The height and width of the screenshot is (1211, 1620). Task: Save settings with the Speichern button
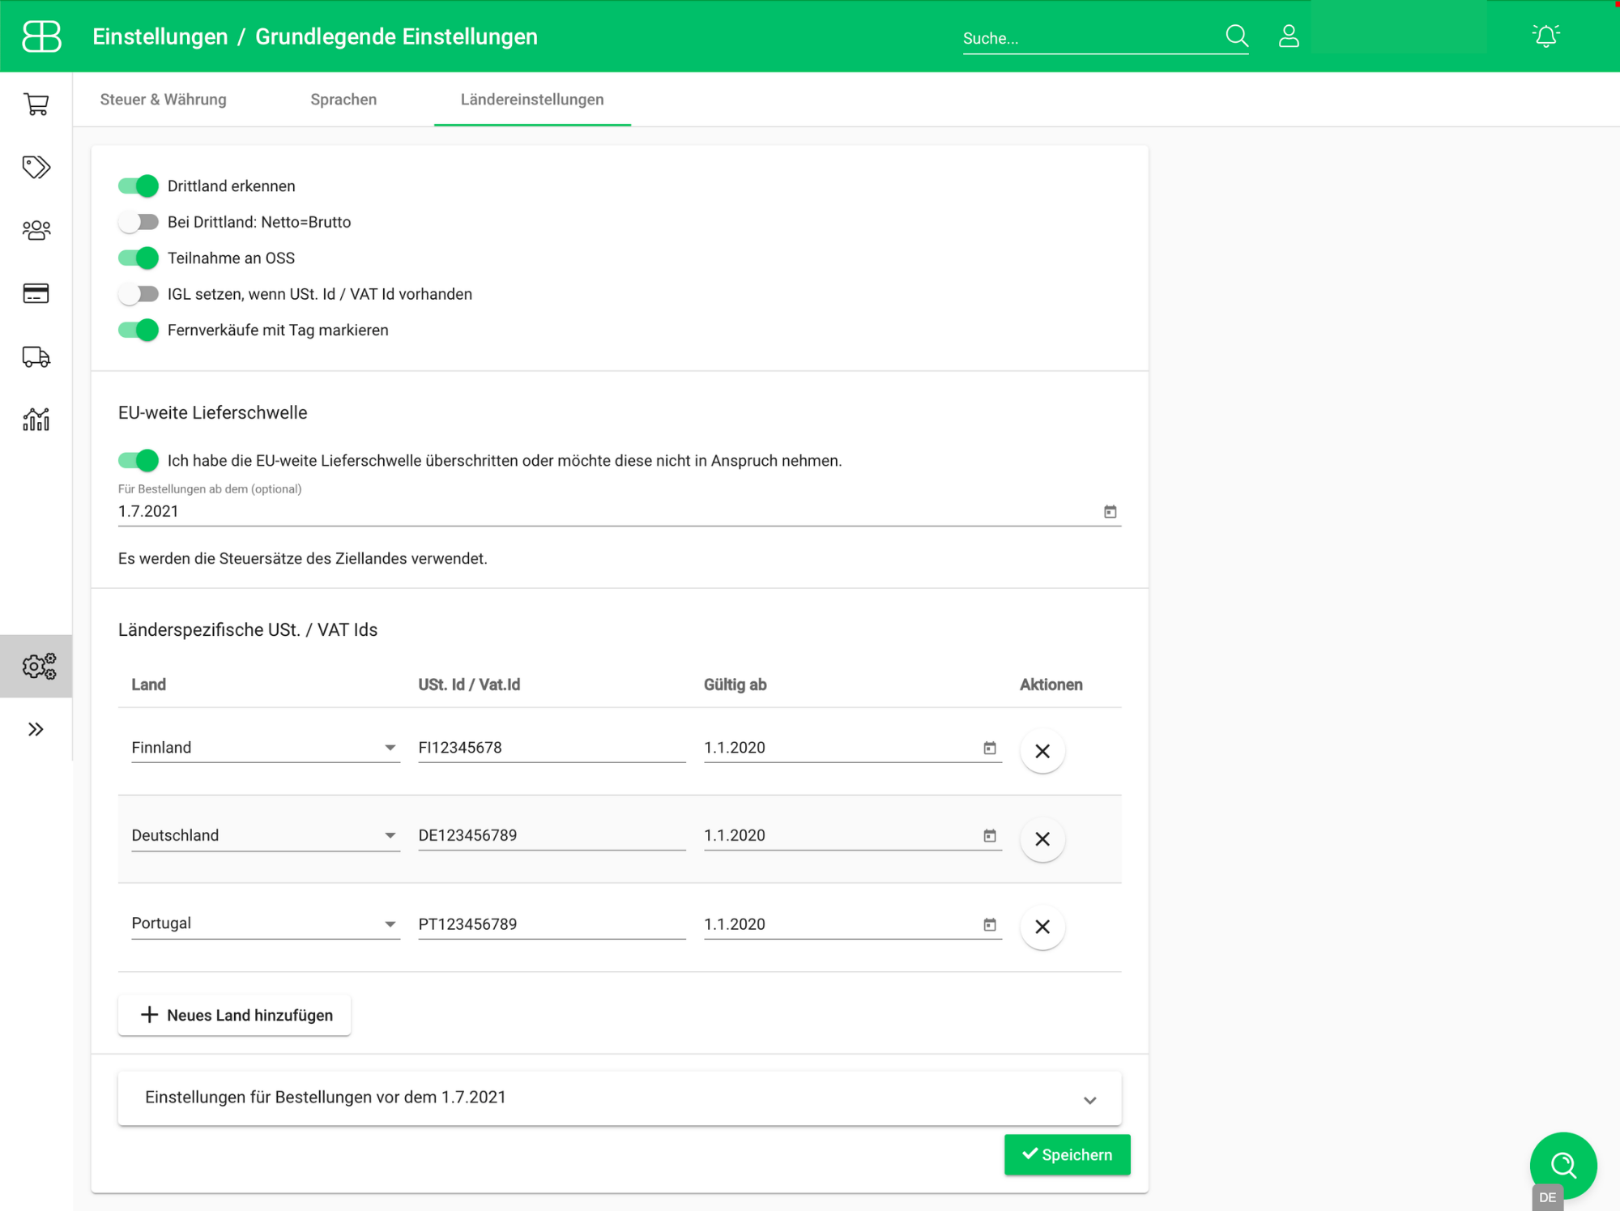[1067, 1154]
